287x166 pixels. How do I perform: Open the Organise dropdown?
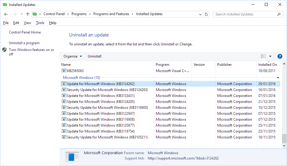(x=73, y=56)
